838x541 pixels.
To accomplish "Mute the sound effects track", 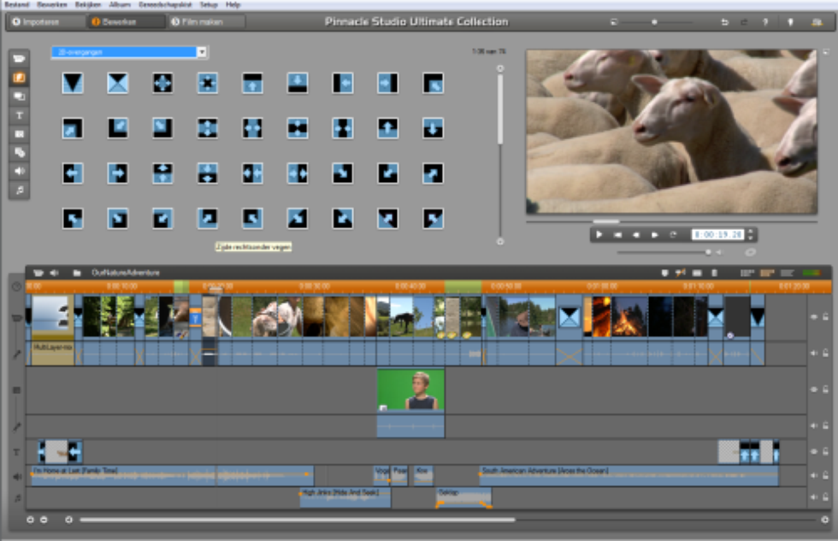I will [814, 475].
